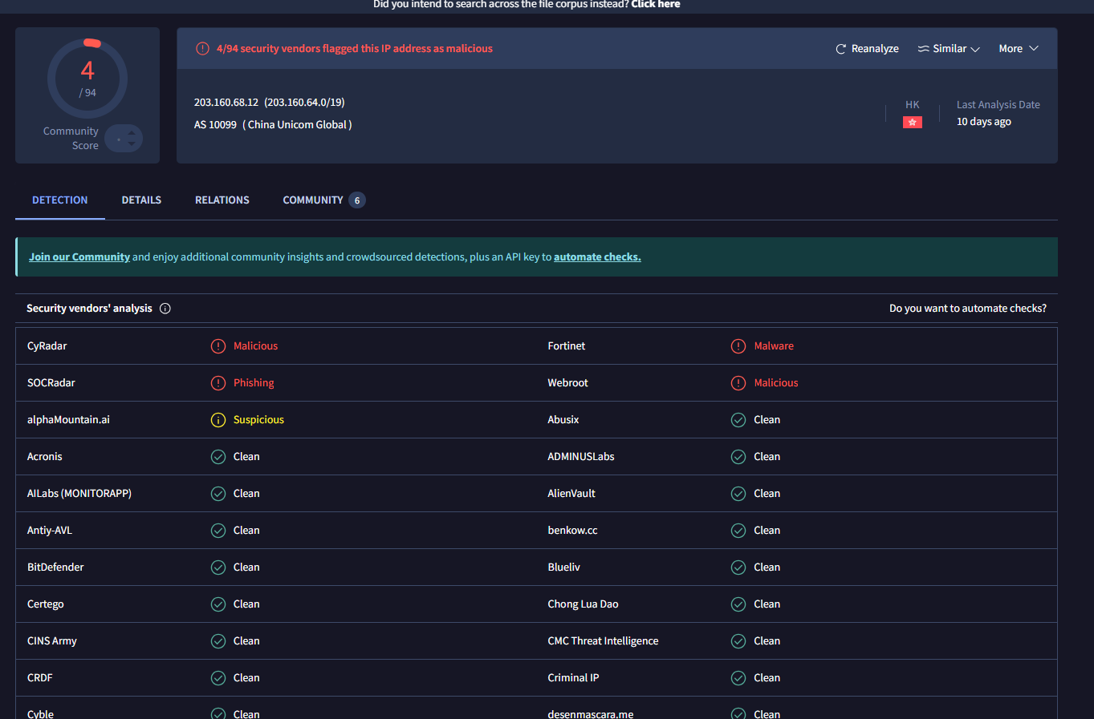Click ADMINUSLabs clean checkmark icon
The width and height of the screenshot is (1094, 719).
tap(738, 457)
